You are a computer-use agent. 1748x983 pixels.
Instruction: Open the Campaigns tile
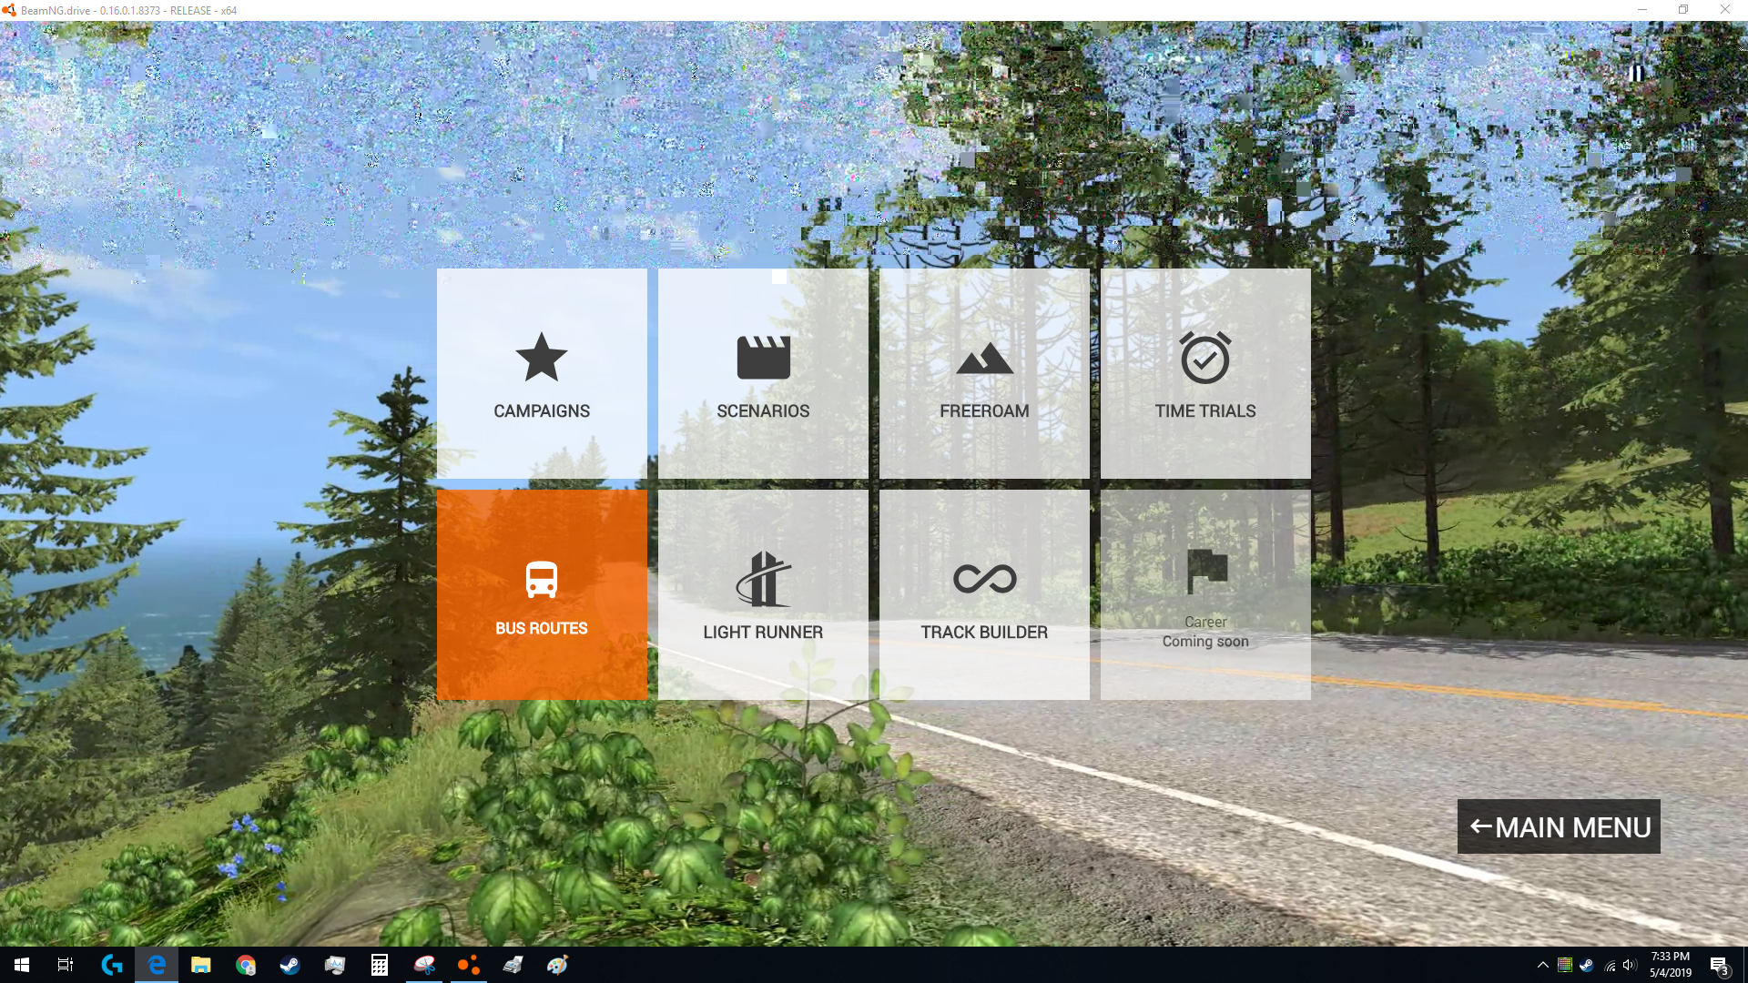[542, 373]
